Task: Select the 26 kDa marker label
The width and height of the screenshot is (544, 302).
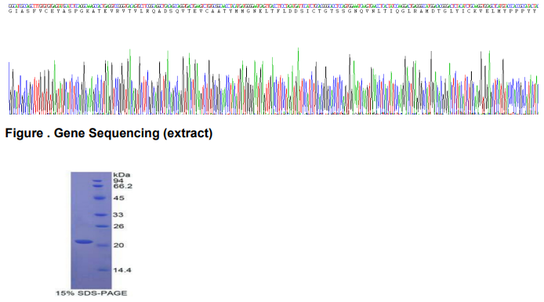Action: click(x=118, y=226)
